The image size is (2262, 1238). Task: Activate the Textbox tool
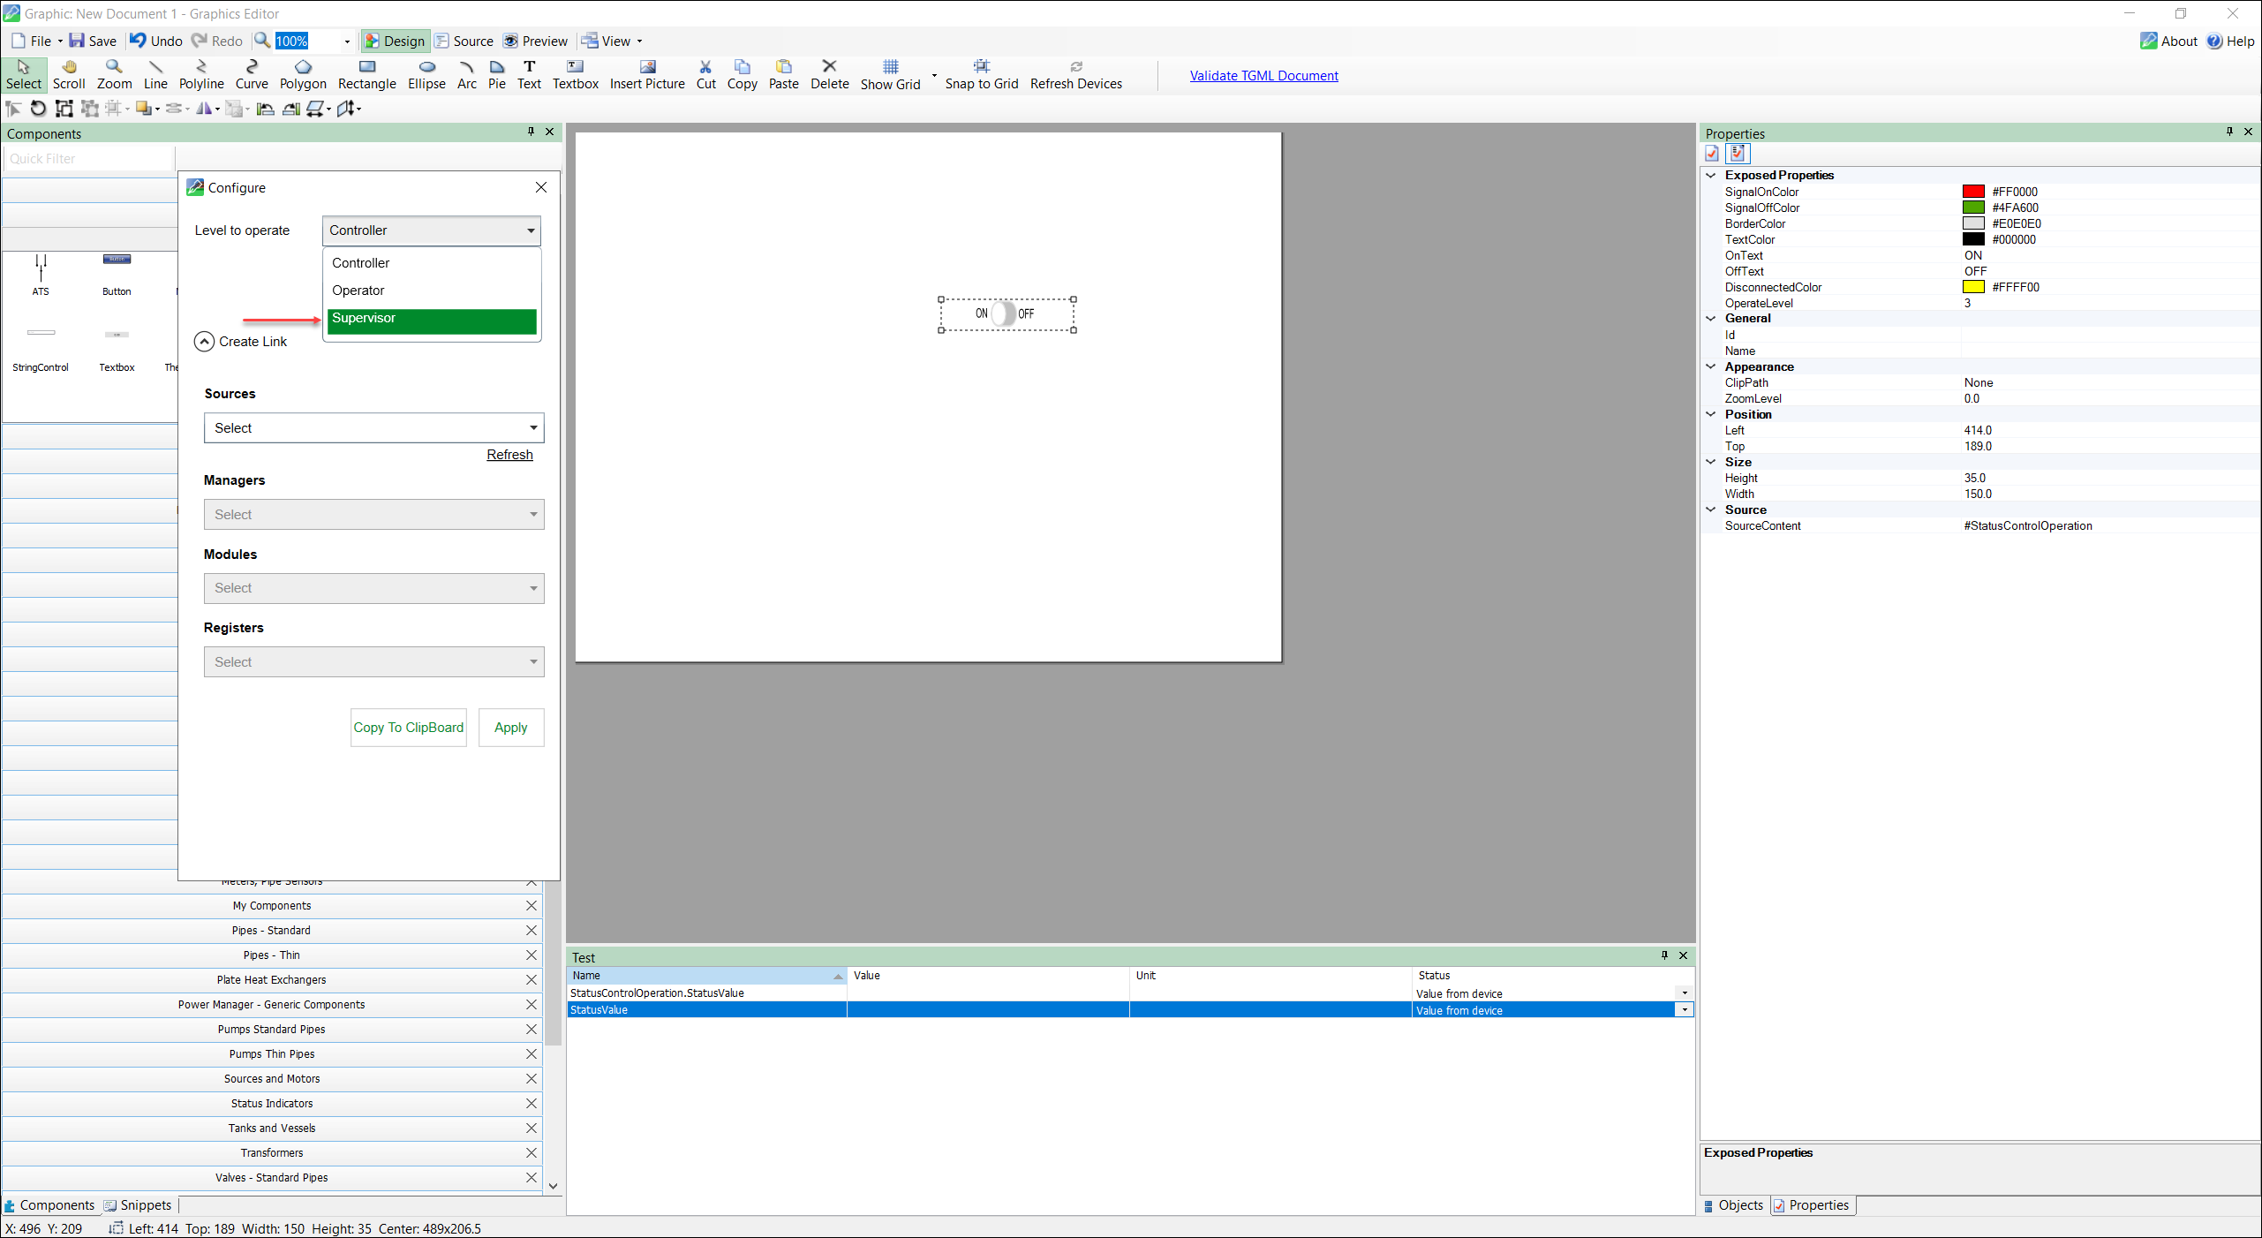click(575, 74)
